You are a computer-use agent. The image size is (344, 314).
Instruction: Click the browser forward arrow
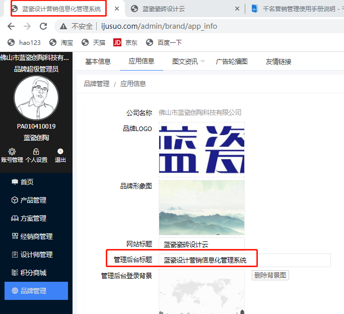tap(27, 26)
